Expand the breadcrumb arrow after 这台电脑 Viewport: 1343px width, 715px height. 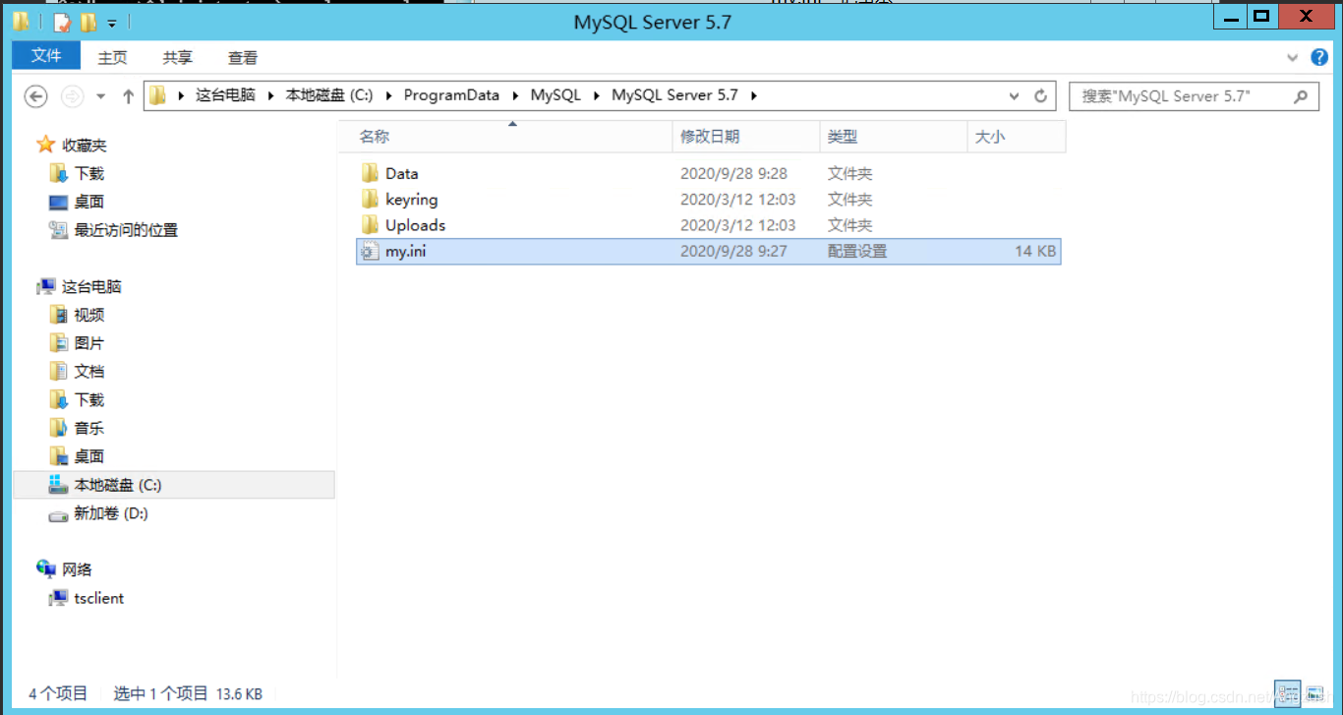270,95
